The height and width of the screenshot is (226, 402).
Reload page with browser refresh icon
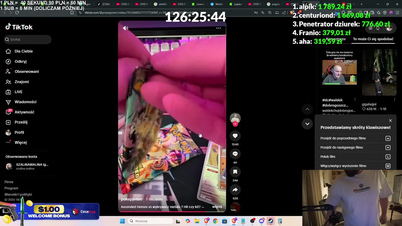click(x=17, y=13)
